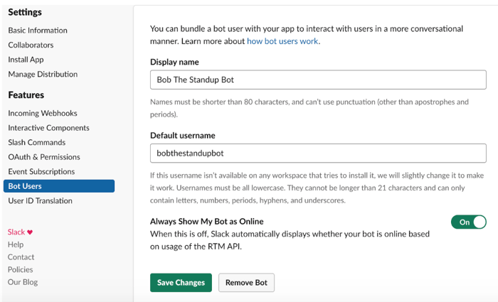Go to Collaborators settings
This screenshot has width=498, height=302.
(31, 45)
